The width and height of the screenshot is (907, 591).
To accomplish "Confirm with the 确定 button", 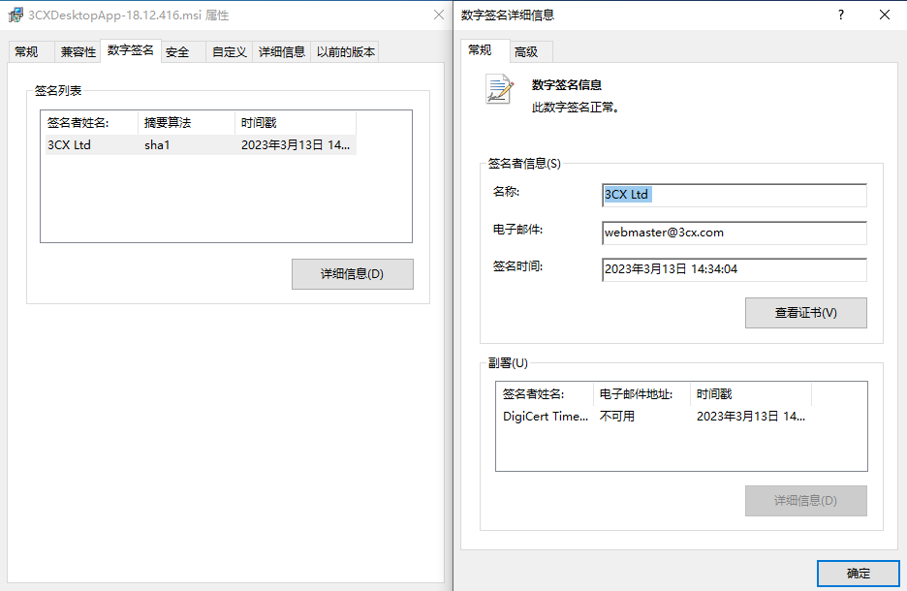I will point(859,573).
